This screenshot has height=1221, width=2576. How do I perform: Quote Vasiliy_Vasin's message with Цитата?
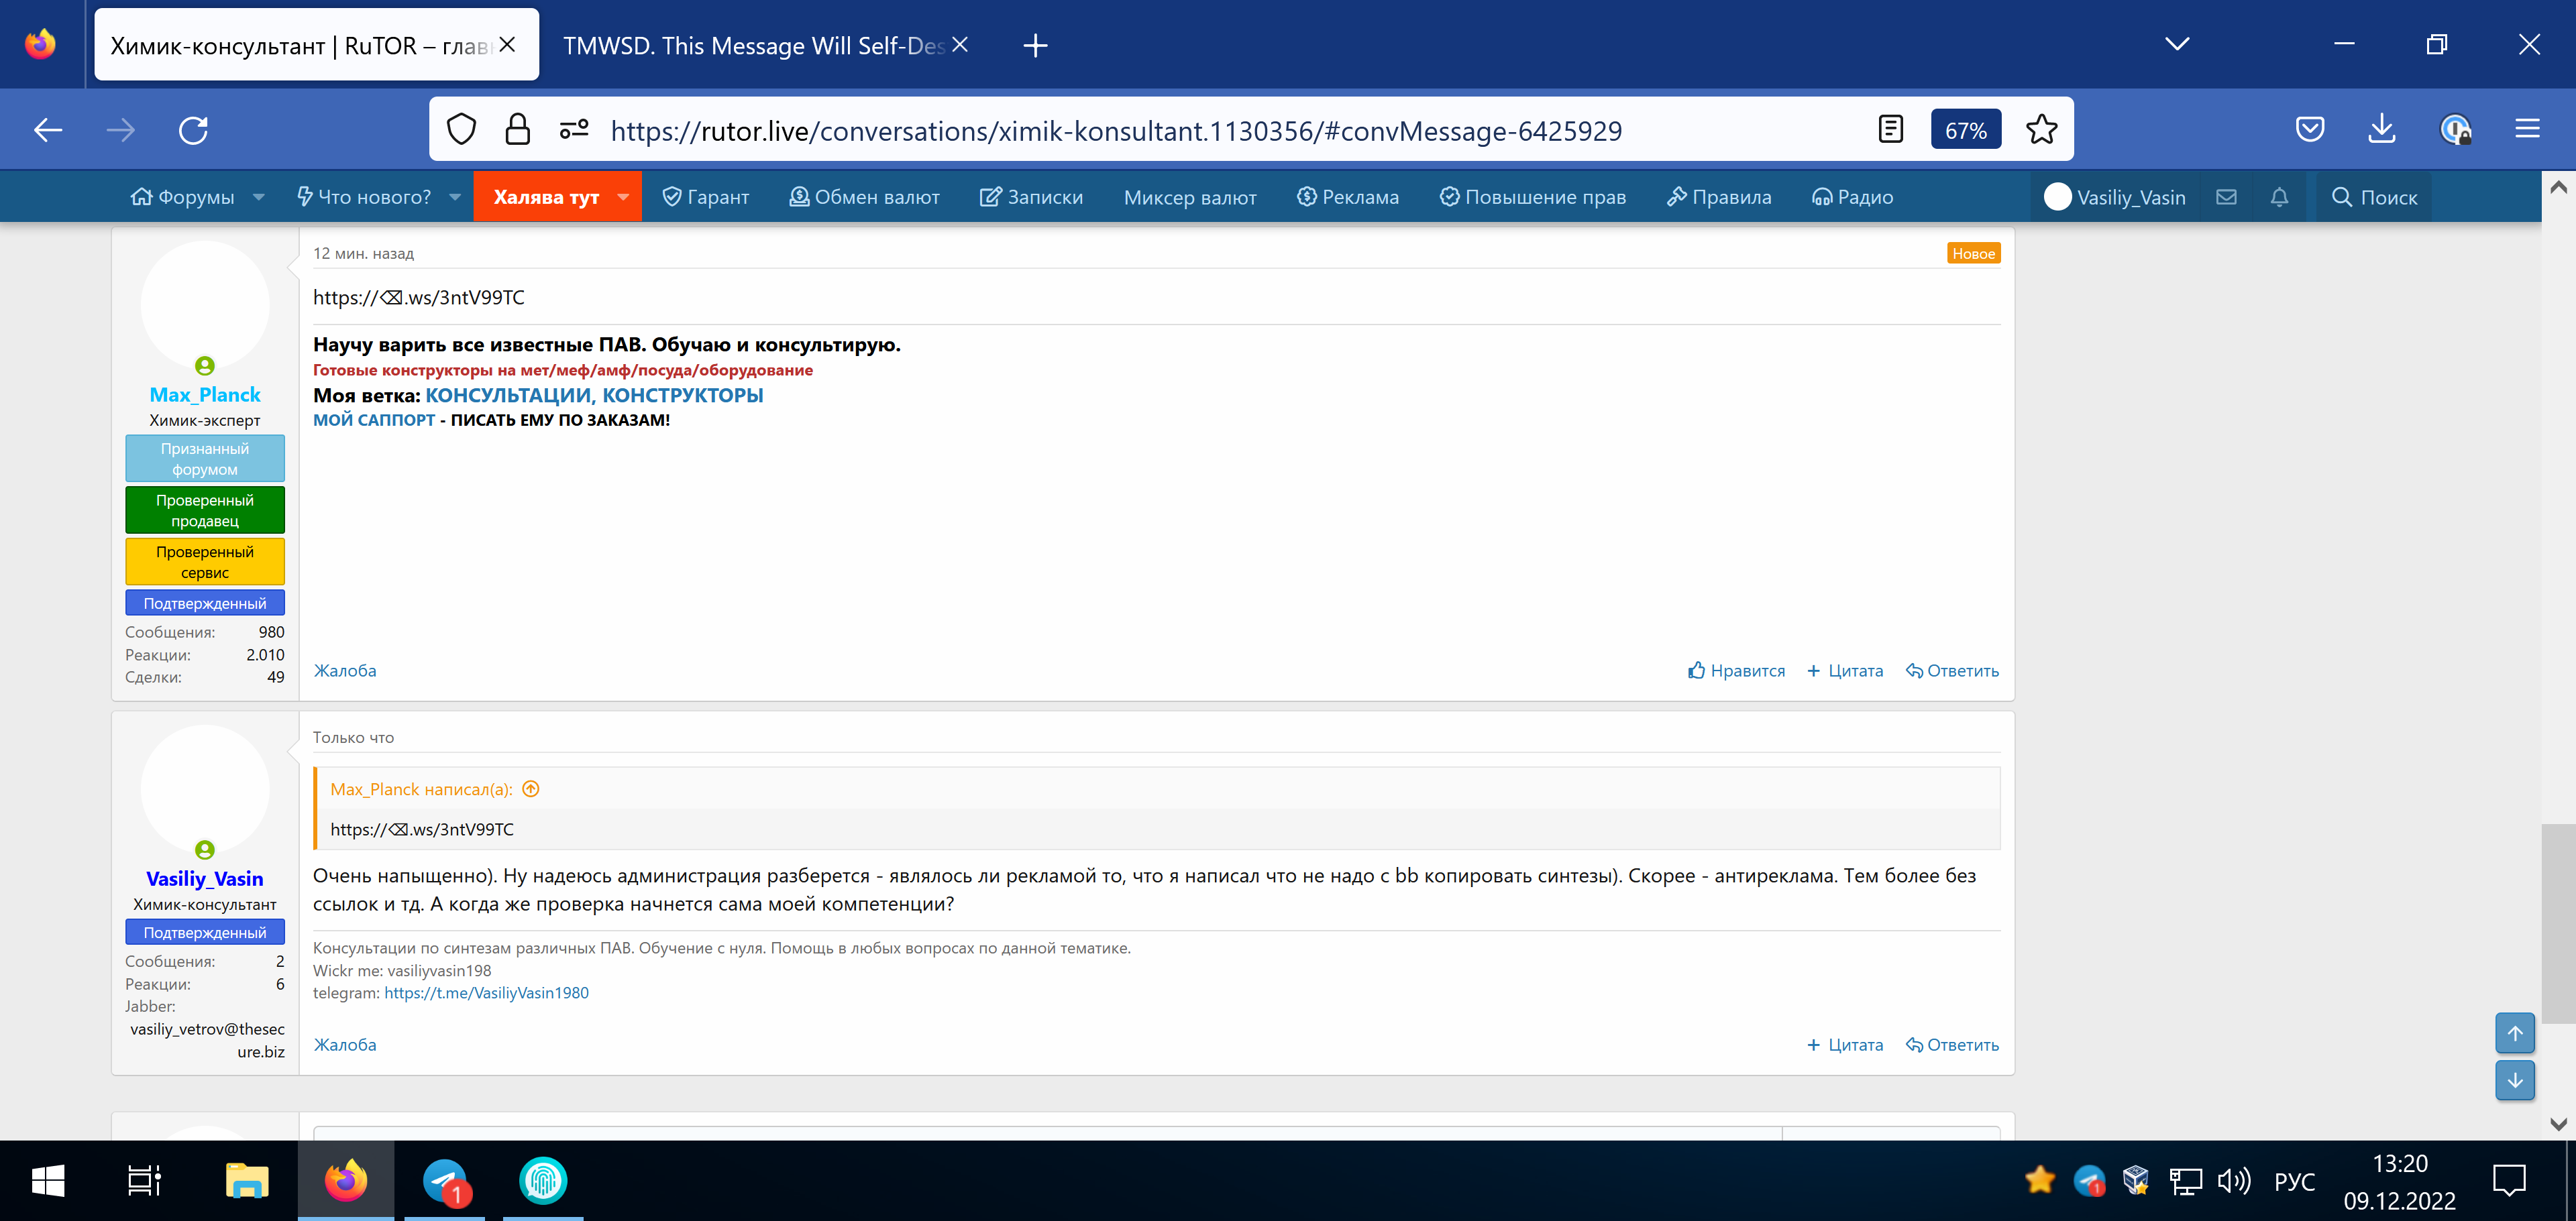1845,1044
